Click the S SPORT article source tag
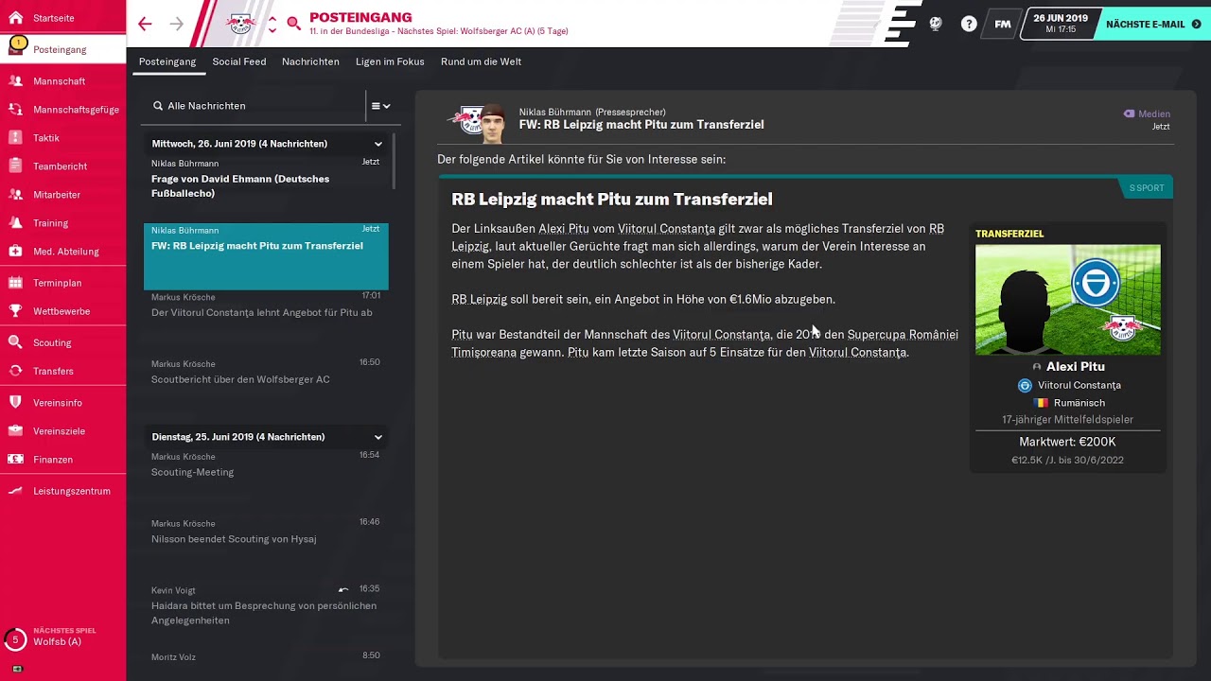Screen dimensions: 1211x681 [x=1147, y=187]
